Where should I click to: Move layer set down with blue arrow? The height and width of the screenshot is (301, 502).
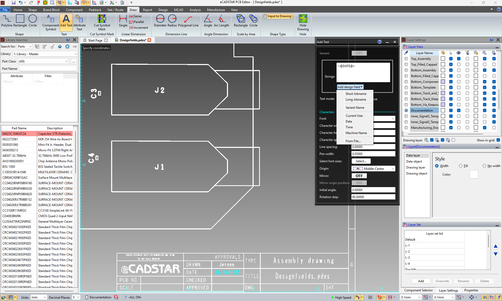495,254
